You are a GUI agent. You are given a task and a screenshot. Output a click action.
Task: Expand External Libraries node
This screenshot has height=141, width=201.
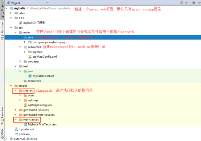point(6,139)
